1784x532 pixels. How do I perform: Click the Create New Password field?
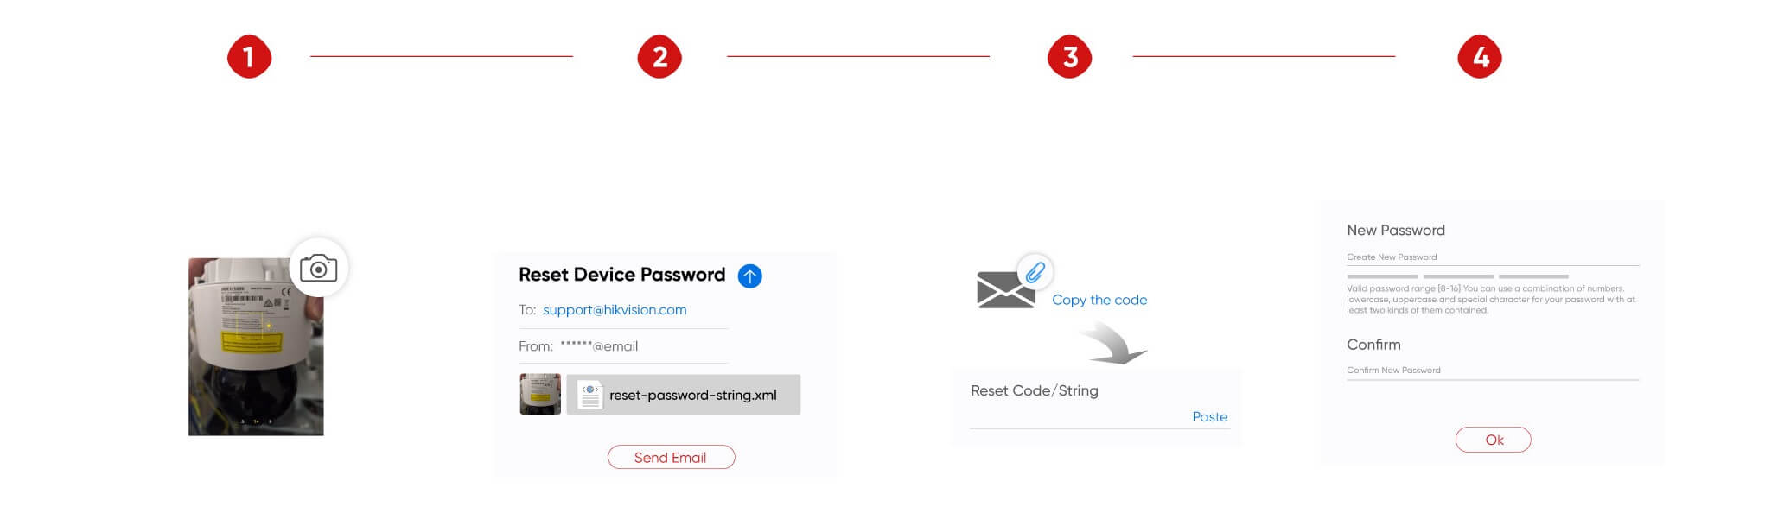[x=1492, y=257]
